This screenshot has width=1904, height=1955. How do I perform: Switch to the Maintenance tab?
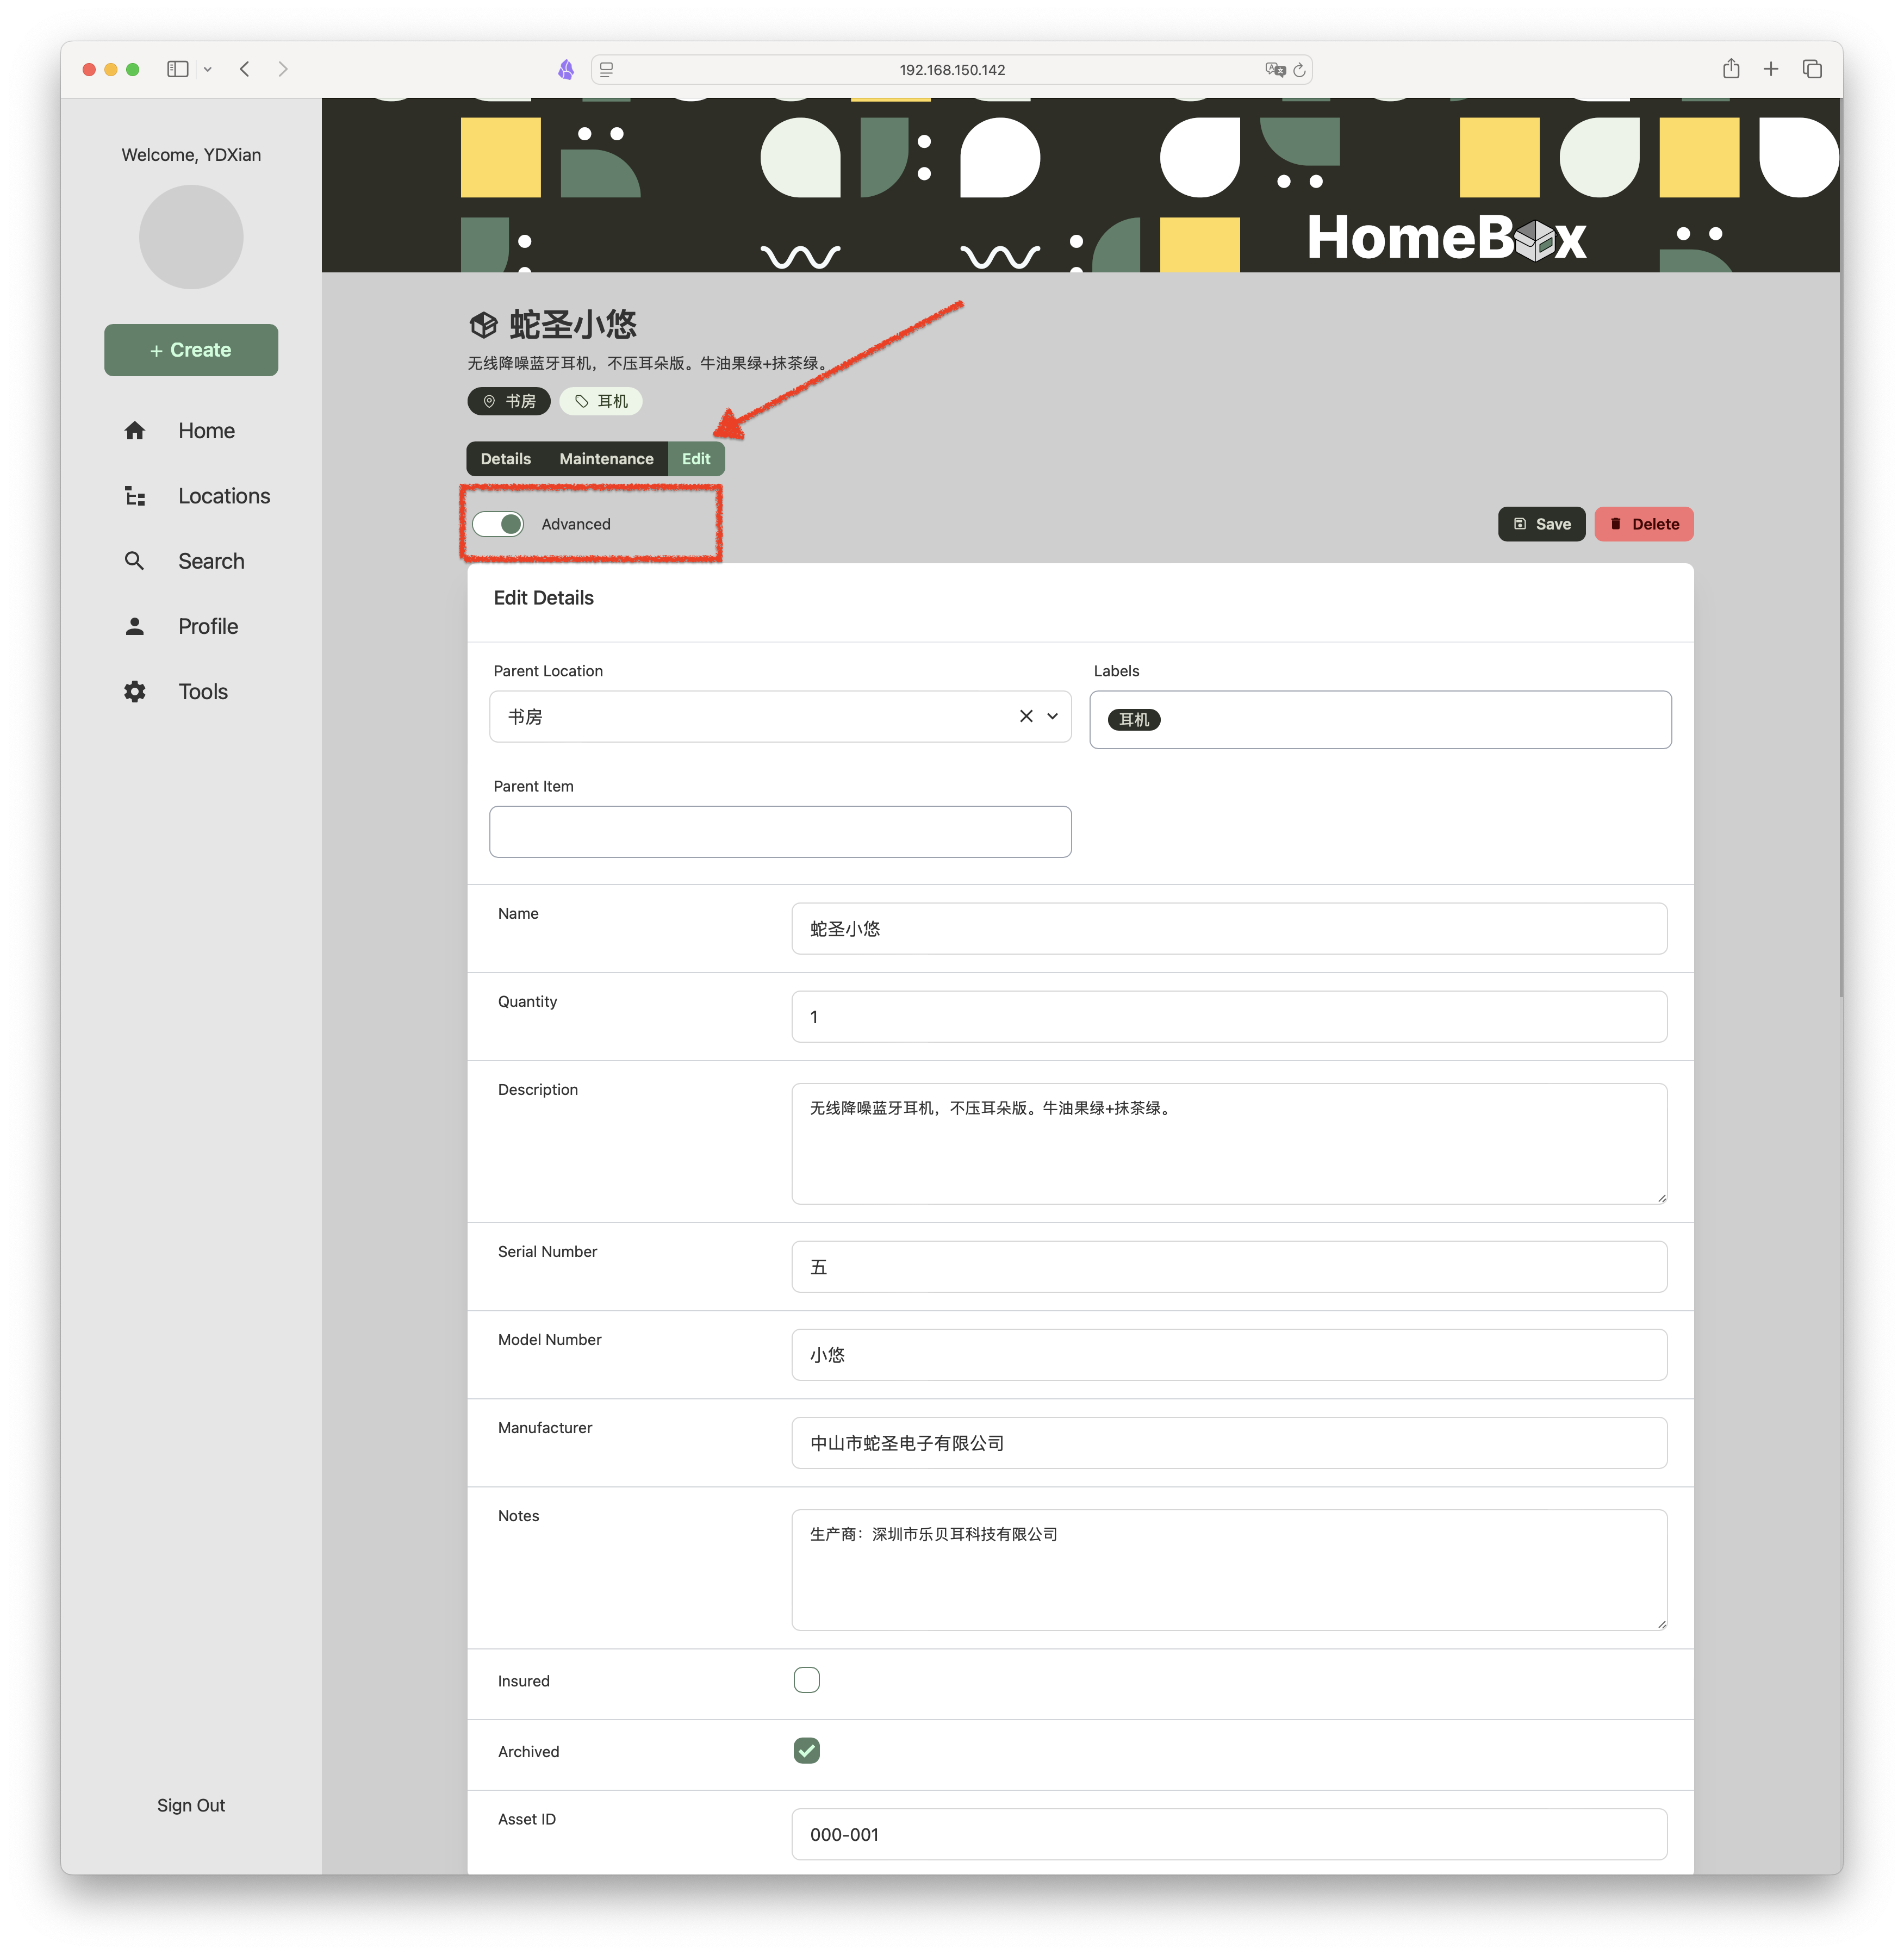tap(606, 459)
